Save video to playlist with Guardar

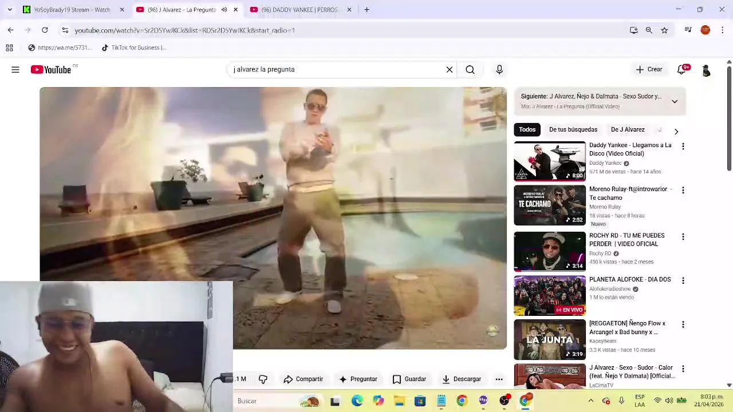coord(409,379)
